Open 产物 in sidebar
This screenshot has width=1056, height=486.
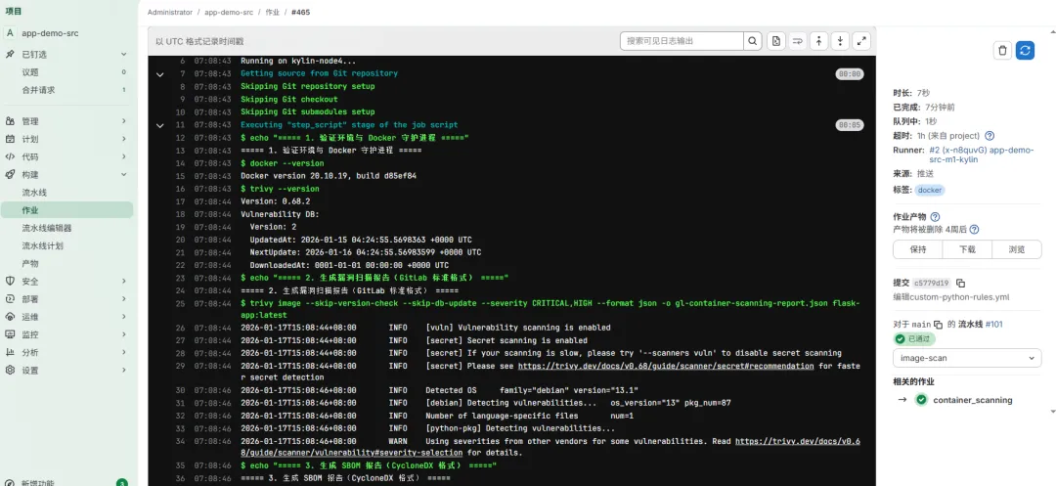(29, 264)
